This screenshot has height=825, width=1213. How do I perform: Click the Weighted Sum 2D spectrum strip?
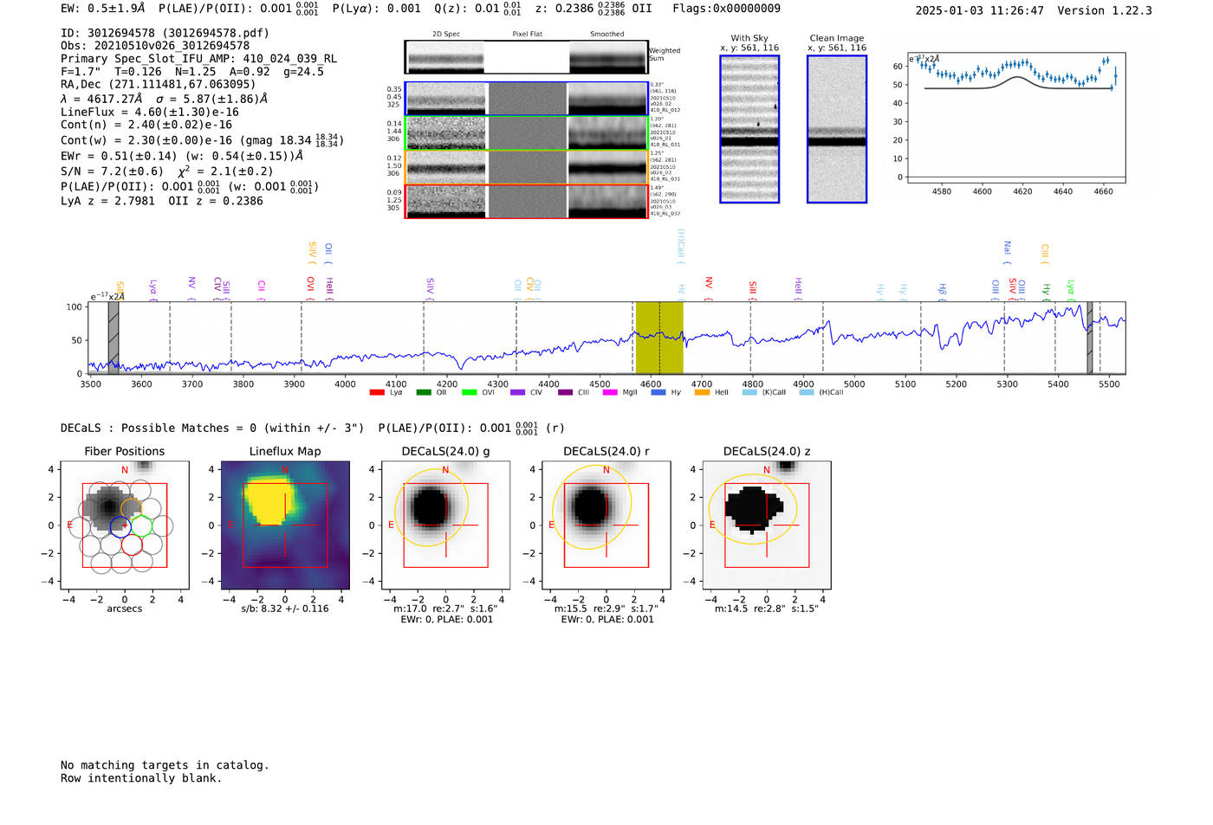[x=526, y=57]
